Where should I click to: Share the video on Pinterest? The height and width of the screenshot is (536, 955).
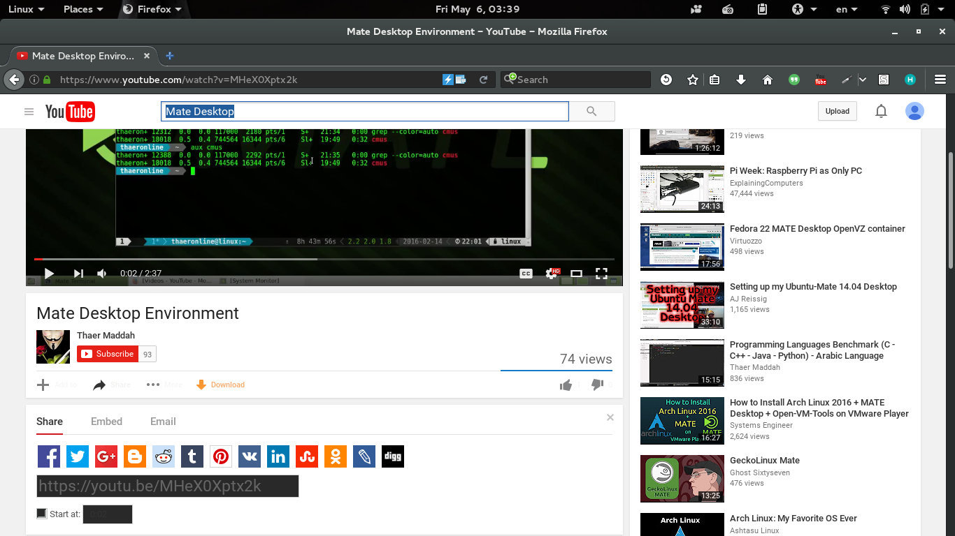point(221,457)
